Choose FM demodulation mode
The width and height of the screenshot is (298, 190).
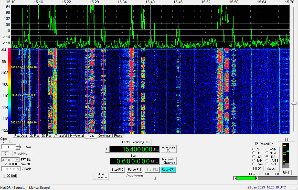pos(253,153)
